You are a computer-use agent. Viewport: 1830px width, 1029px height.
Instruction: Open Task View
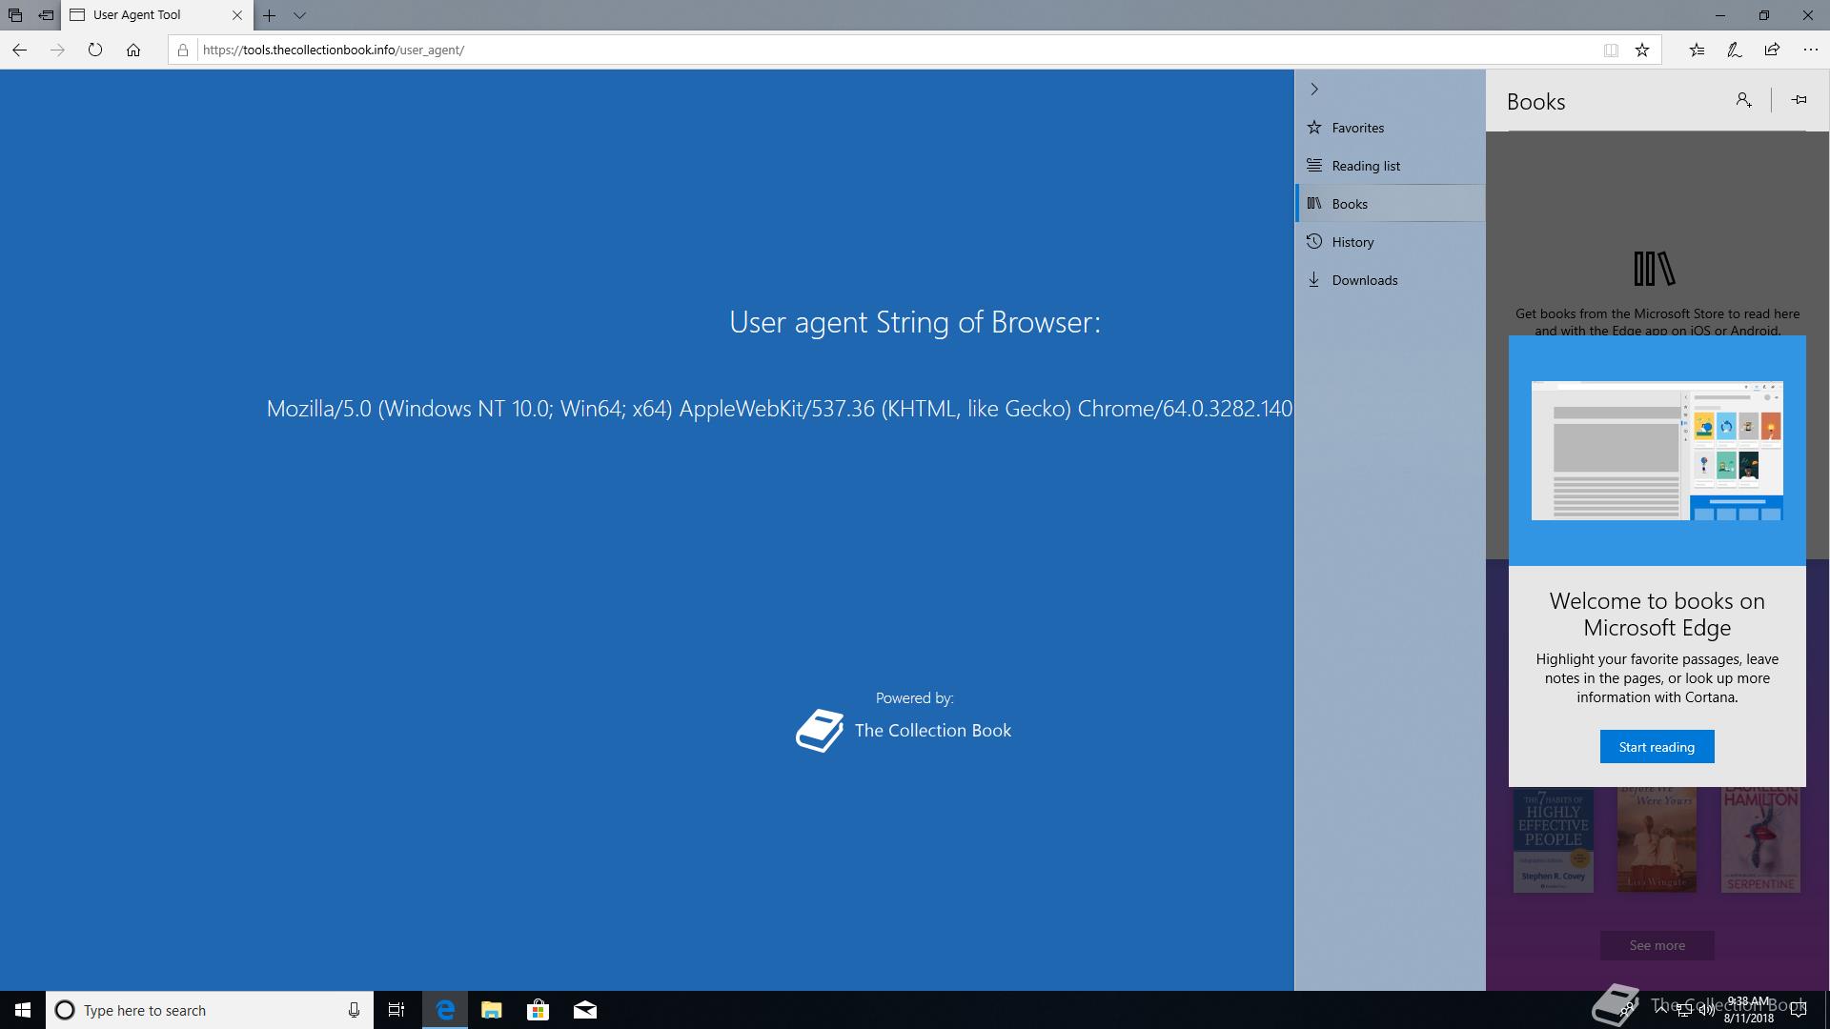(x=396, y=1010)
